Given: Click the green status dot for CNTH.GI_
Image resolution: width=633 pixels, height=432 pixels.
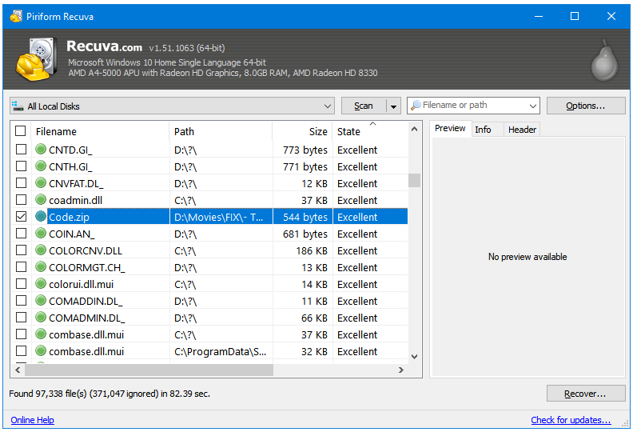Looking at the screenshot, I should (41, 166).
